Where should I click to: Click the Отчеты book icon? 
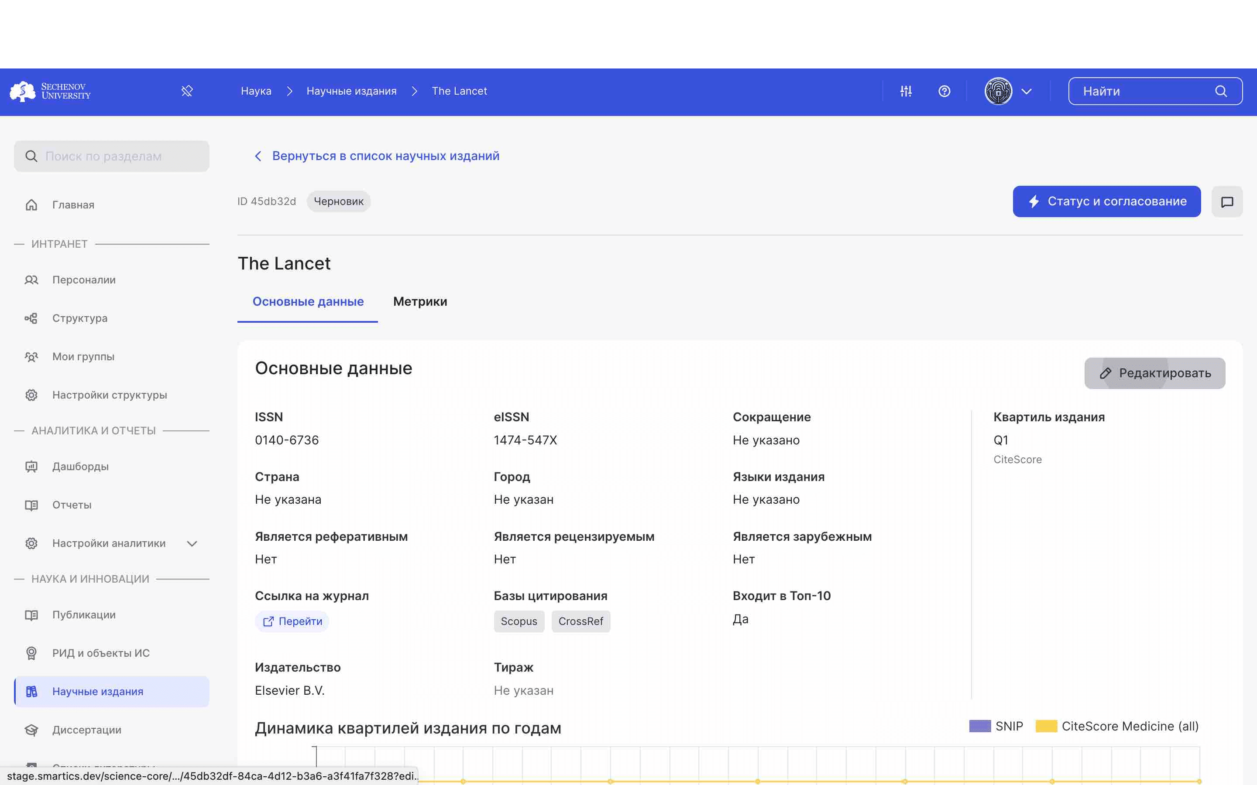[32, 505]
